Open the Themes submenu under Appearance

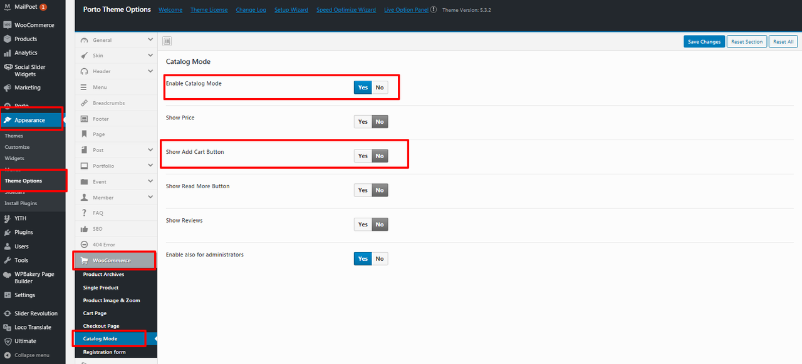tap(14, 136)
